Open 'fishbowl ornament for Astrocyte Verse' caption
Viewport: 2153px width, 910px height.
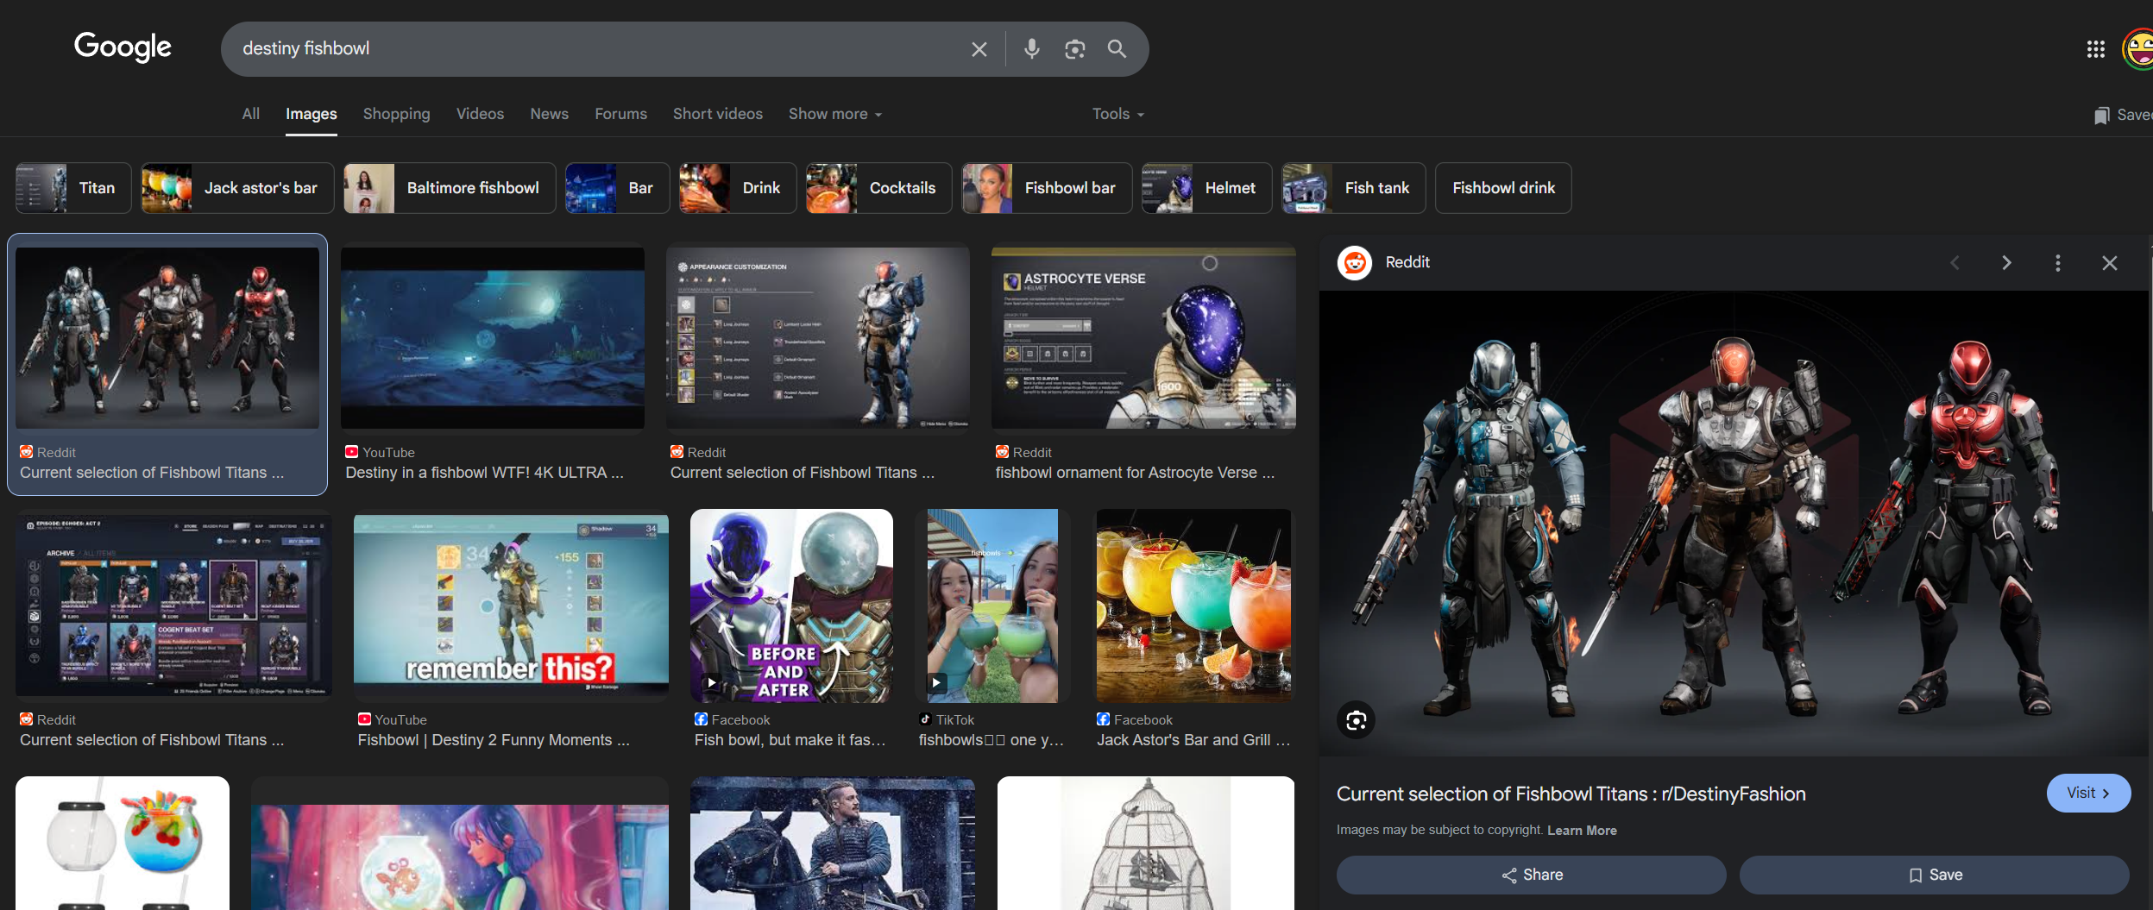[1135, 473]
